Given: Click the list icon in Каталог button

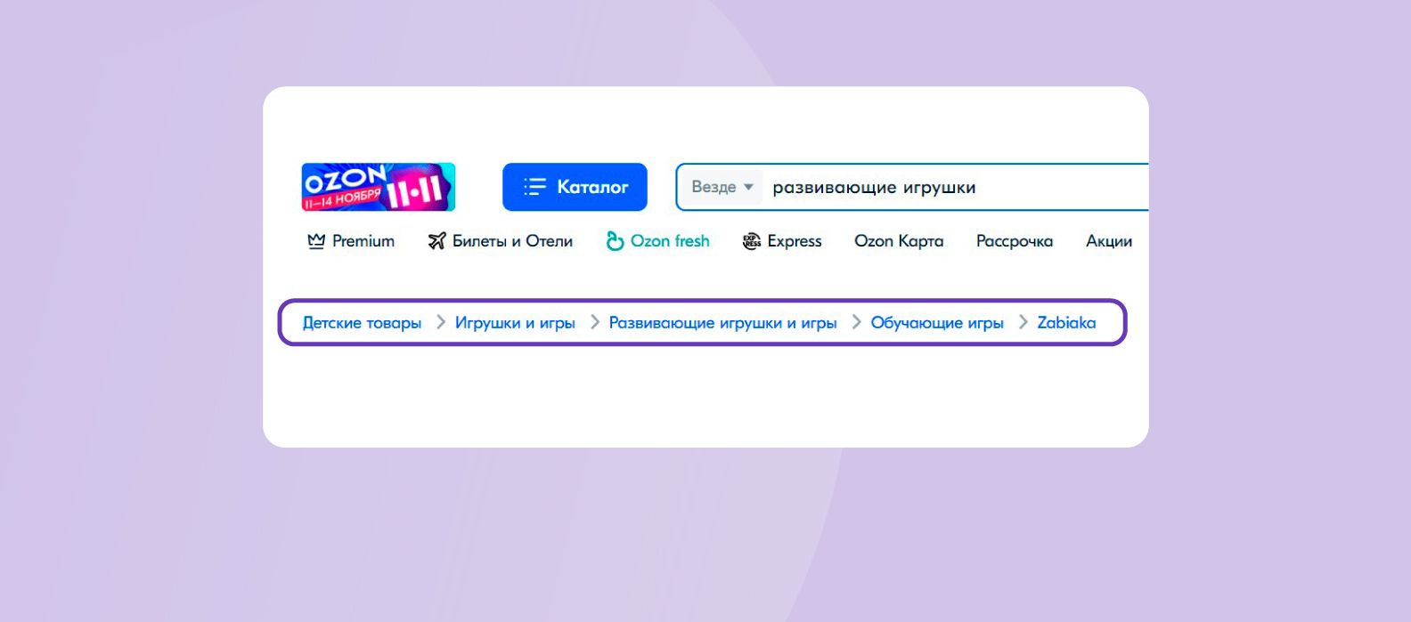Looking at the screenshot, I should [x=534, y=187].
